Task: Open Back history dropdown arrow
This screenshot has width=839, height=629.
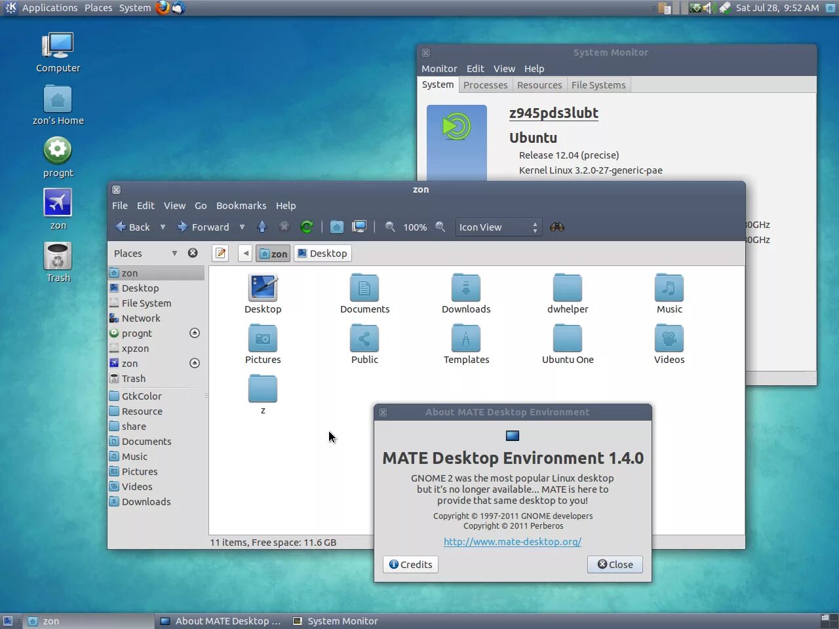Action: (163, 227)
